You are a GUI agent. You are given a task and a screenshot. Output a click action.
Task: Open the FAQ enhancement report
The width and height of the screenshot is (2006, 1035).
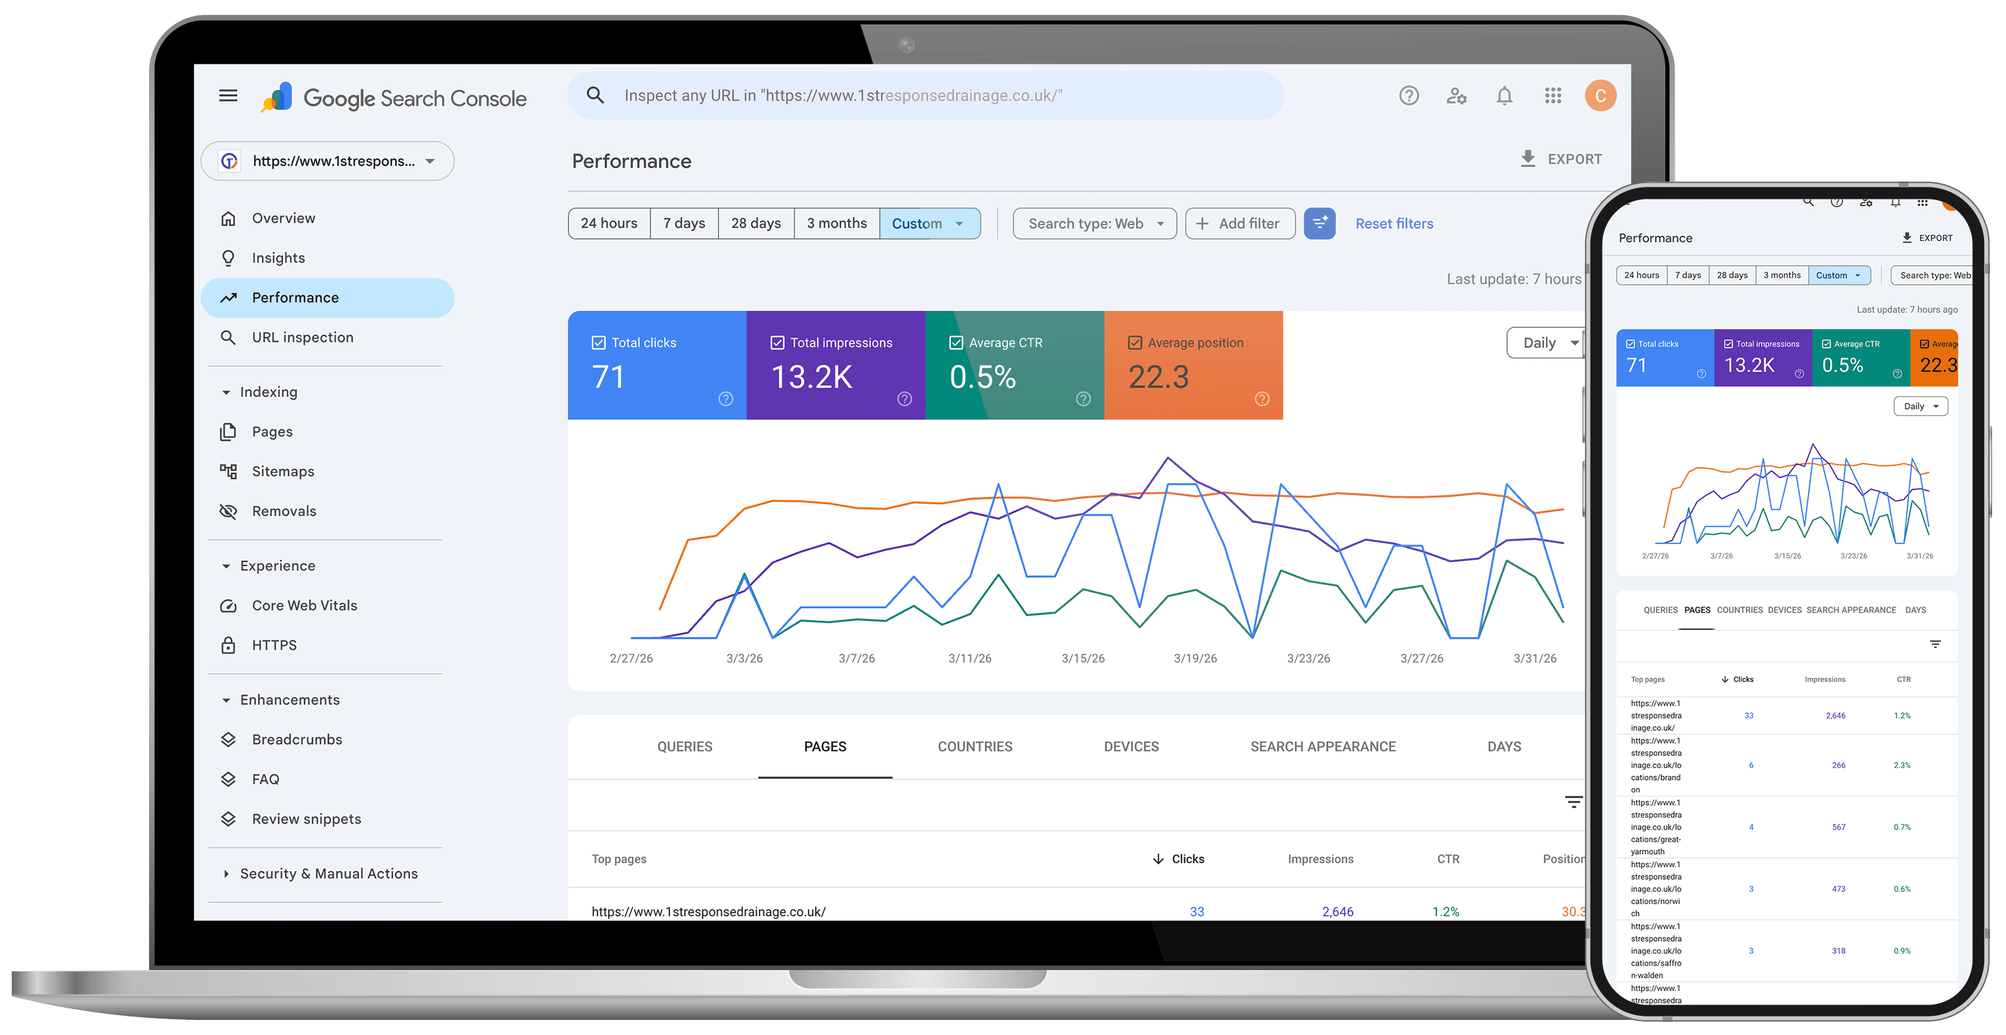pos(327,779)
